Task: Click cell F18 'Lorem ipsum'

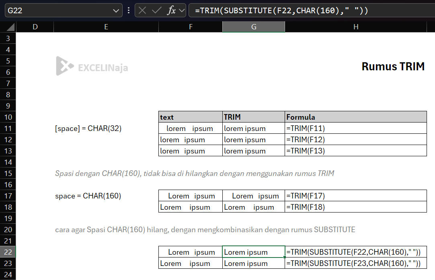Action: click(x=191, y=207)
